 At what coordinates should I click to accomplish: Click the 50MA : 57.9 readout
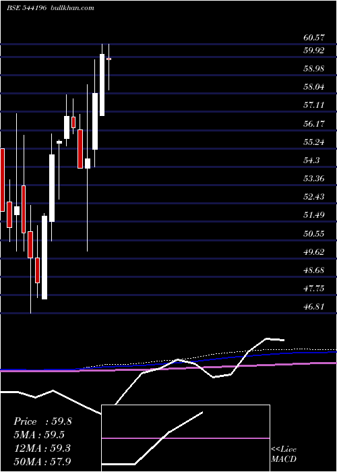coord(42,461)
